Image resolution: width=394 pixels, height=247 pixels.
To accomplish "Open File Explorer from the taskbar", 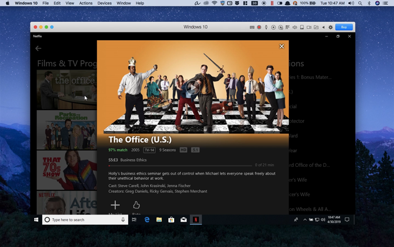I will [159, 219].
